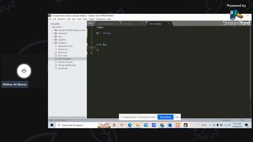Open Google Chrome from taskbar
This screenshot has width=253, height=142.
[162, 125]
